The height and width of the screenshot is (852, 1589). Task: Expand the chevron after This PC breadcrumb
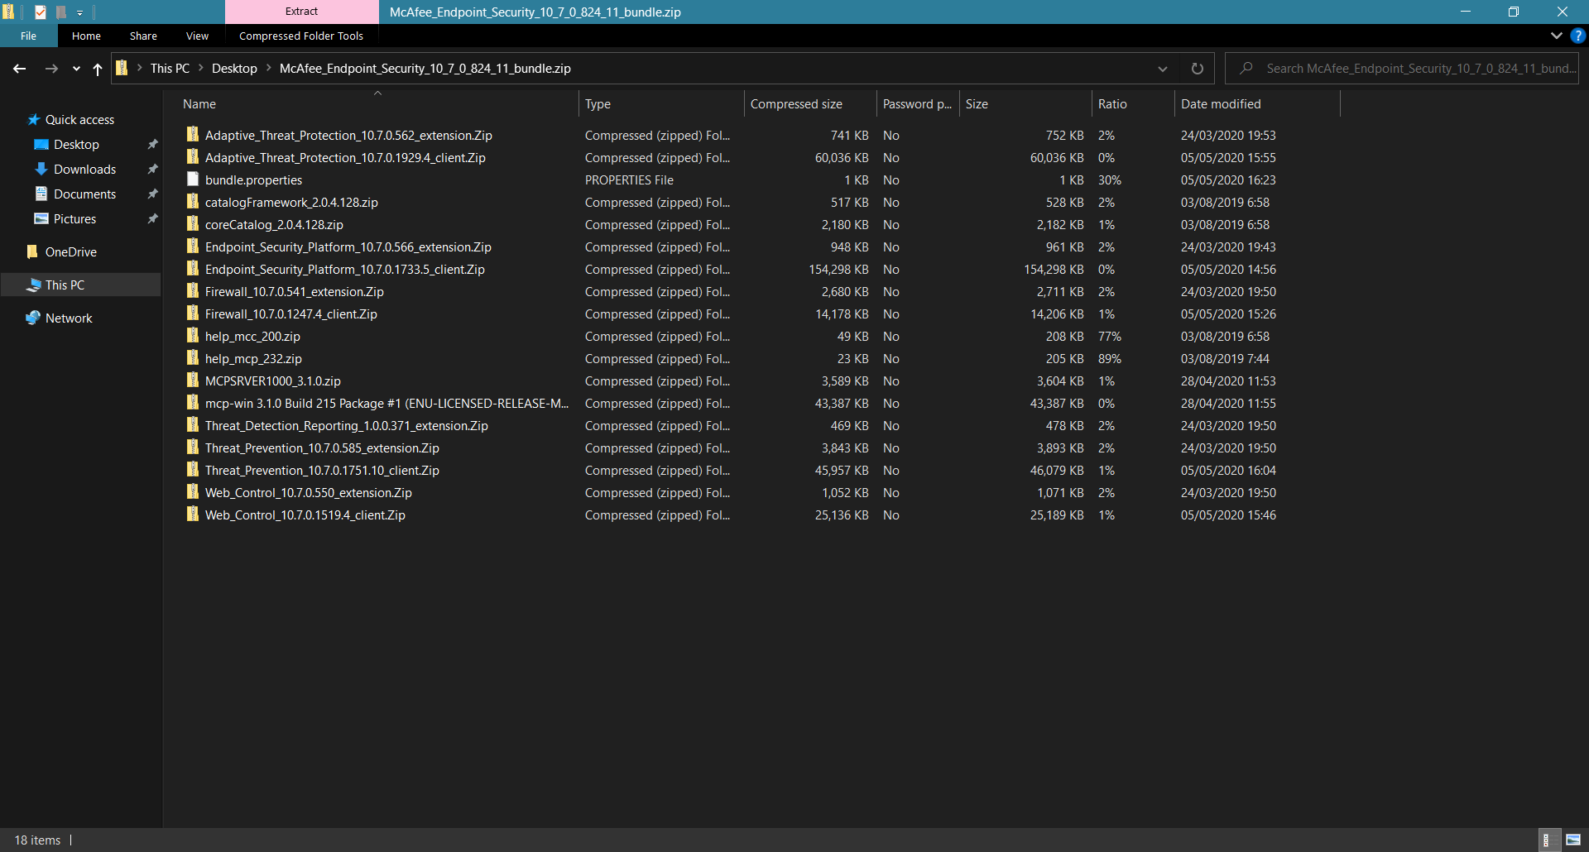coord(200,68)
